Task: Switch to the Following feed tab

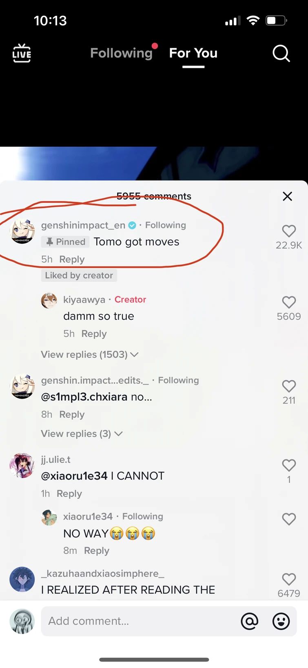Action: point(121,53)
